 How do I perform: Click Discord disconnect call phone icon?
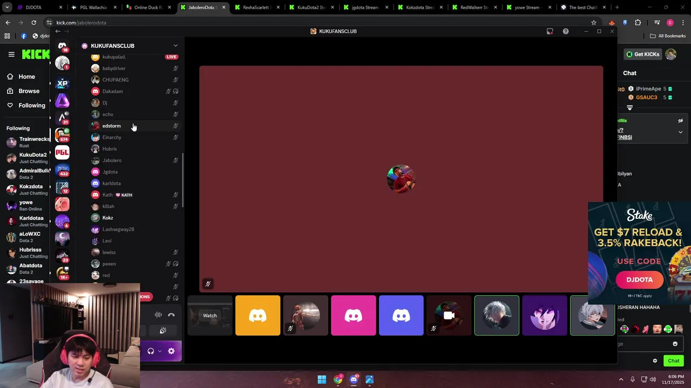click(x=171, y=315)
